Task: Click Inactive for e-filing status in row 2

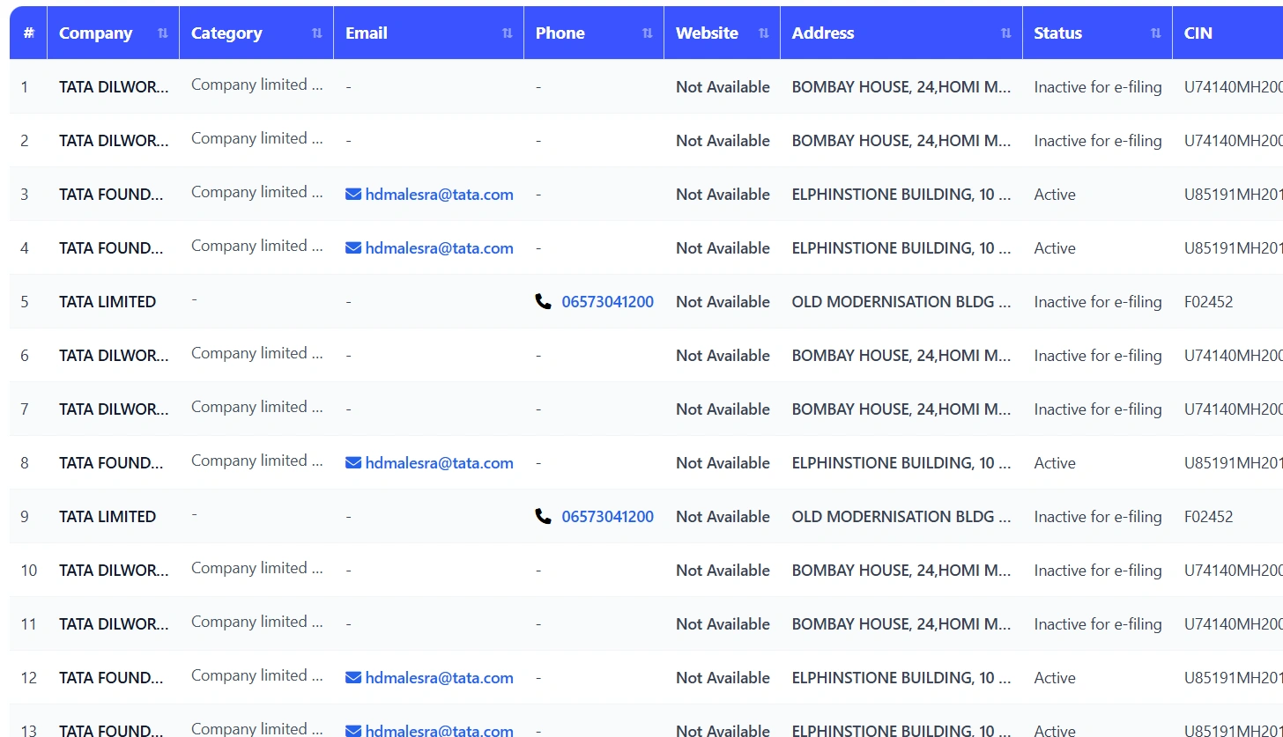Action: pos(1098,141)
